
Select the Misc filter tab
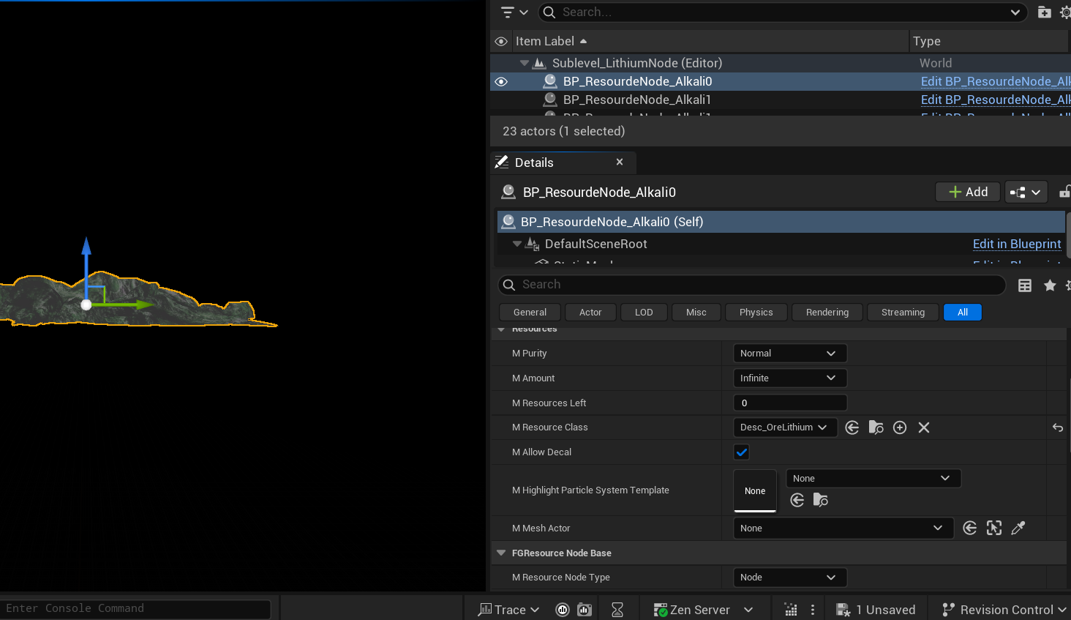pyautogui.click(x=696, y=313)
